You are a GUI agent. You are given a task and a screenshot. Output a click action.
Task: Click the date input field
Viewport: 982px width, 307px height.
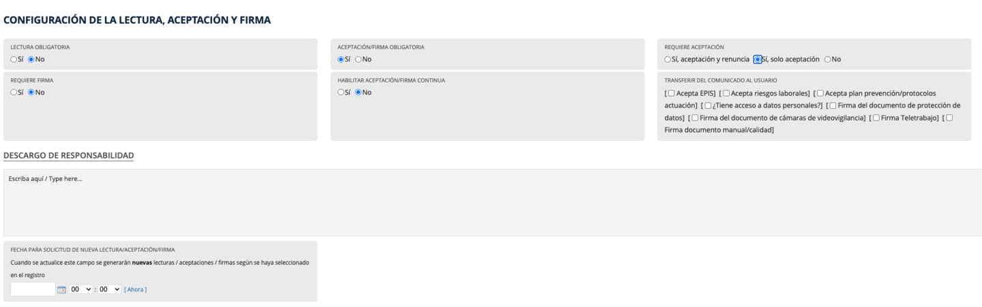[x=33, y=289]
